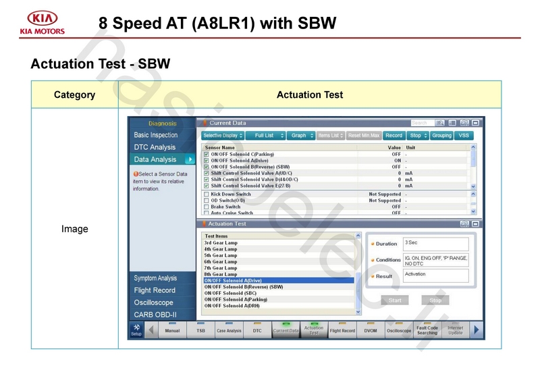Open the TSB tab in bottom toolbar
Viewport: 540px width, 374px height.
[200, 330]
